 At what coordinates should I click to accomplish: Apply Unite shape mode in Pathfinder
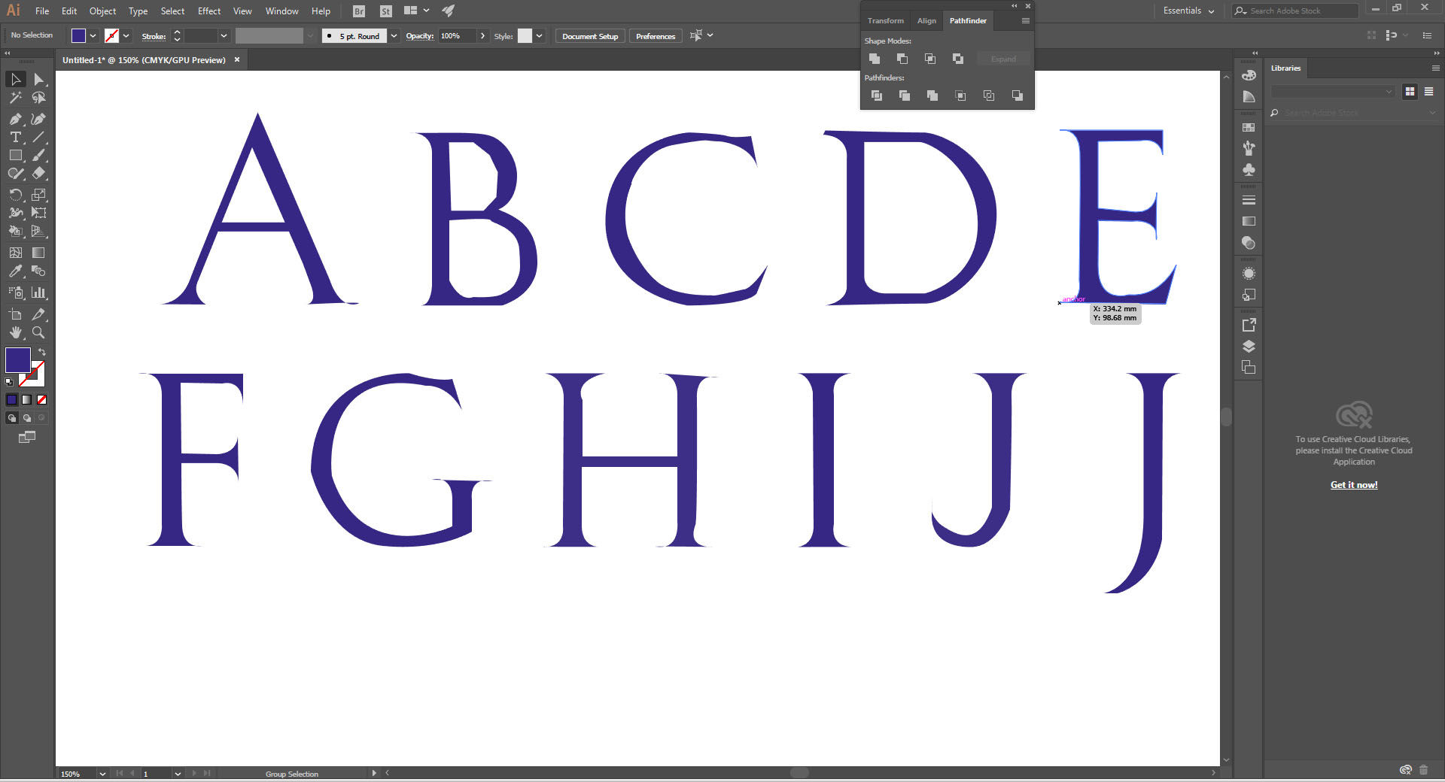click(875, 59)
